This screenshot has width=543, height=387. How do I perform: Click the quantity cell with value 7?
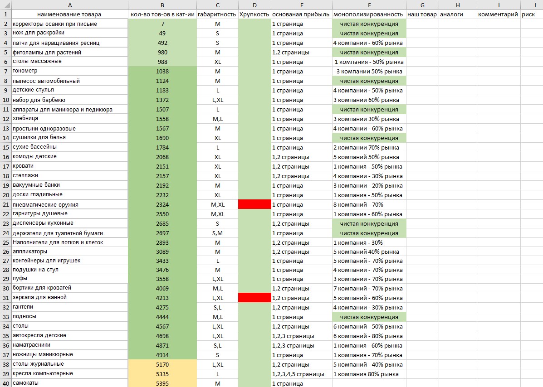[162, 24]
